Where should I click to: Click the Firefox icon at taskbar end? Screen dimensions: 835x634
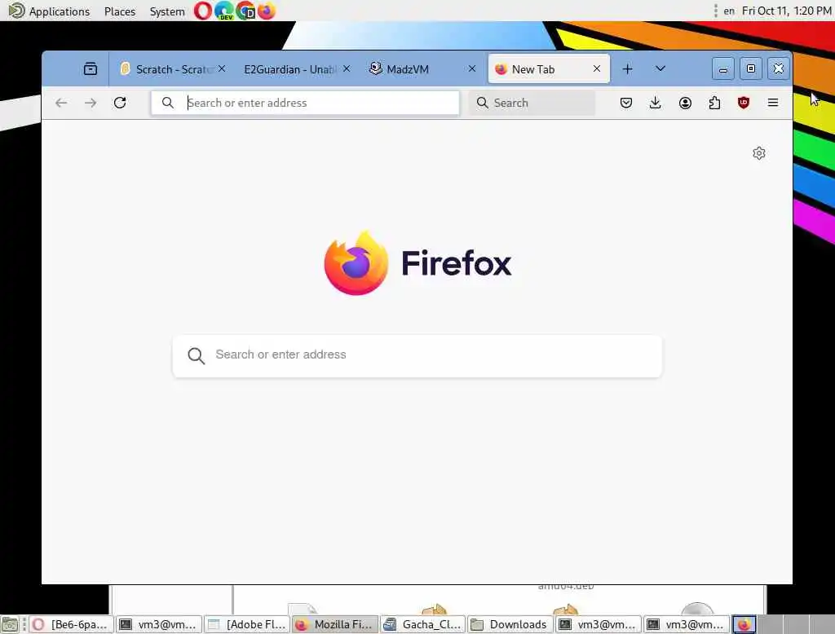(x=744, y=624)
